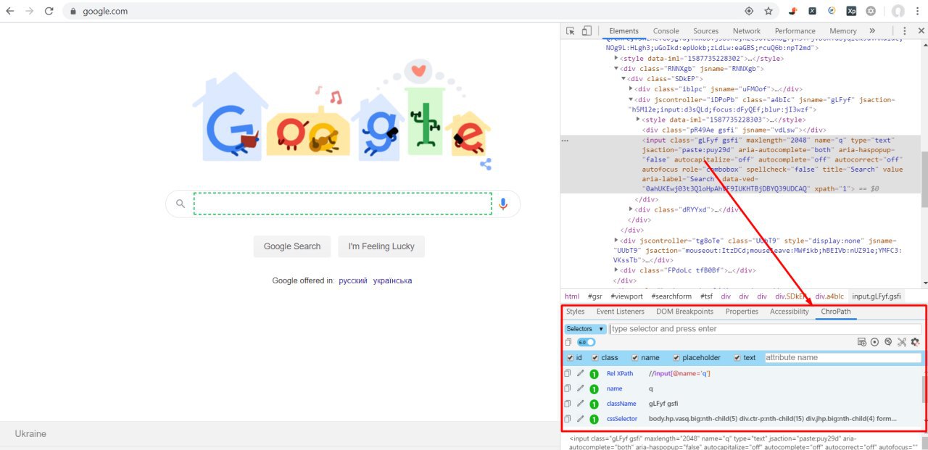Select the div.a4bIc breadcrumb
The height and width of the screenshot is (450, 928).
[829, 296]
